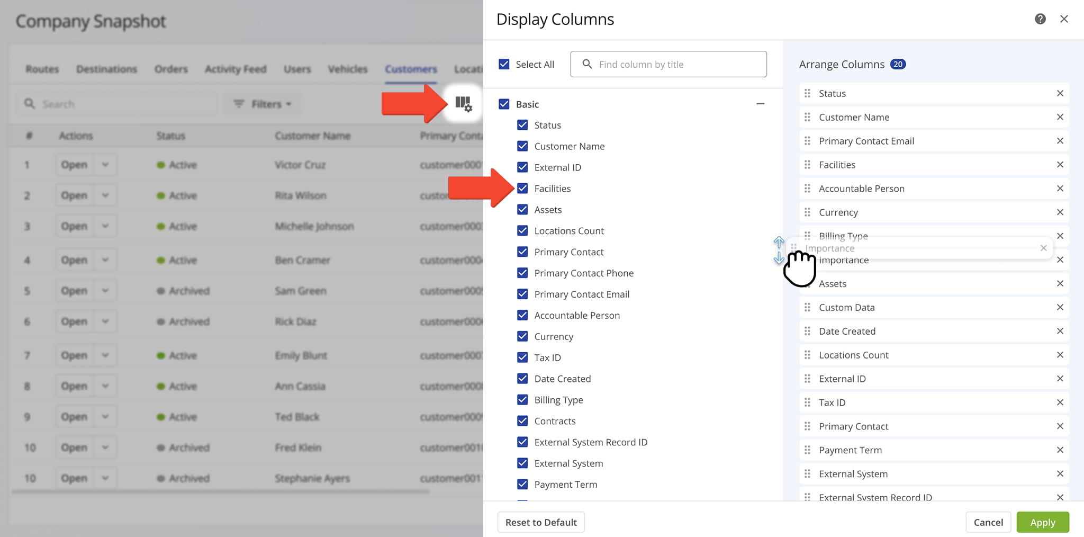
Task: Grab the drag handle of Custom Data row
Action: click(x=807, y=307)
